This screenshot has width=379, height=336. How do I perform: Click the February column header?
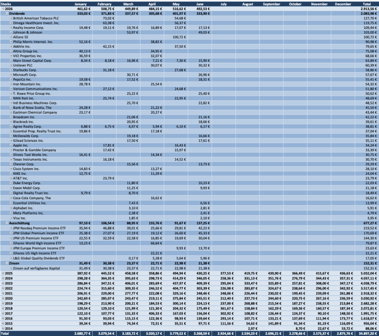104,4
